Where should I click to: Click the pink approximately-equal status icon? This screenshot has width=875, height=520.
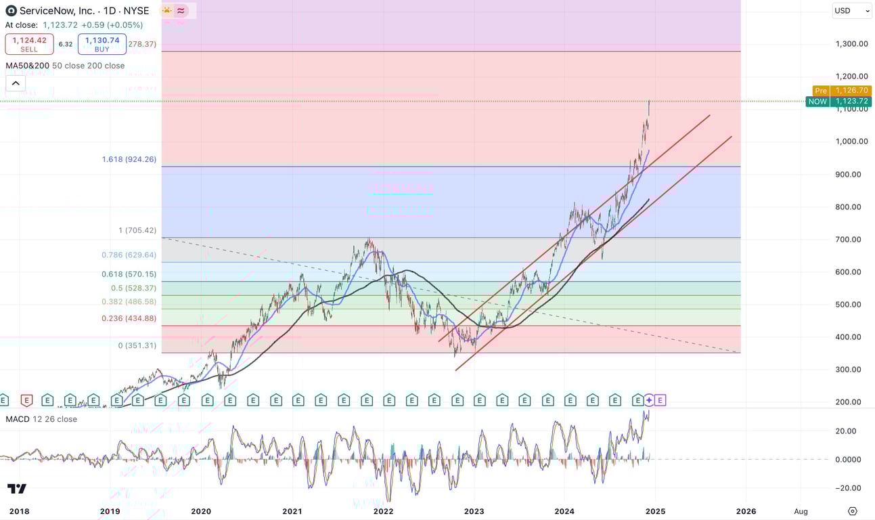(x=181, y=11)
